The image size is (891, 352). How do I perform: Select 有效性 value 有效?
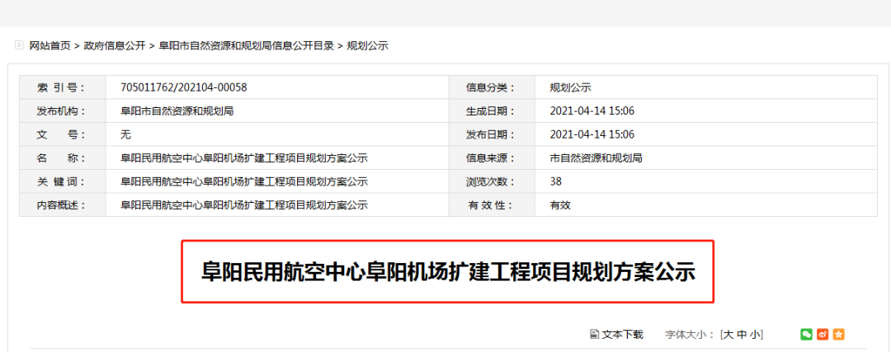(559, 205)
